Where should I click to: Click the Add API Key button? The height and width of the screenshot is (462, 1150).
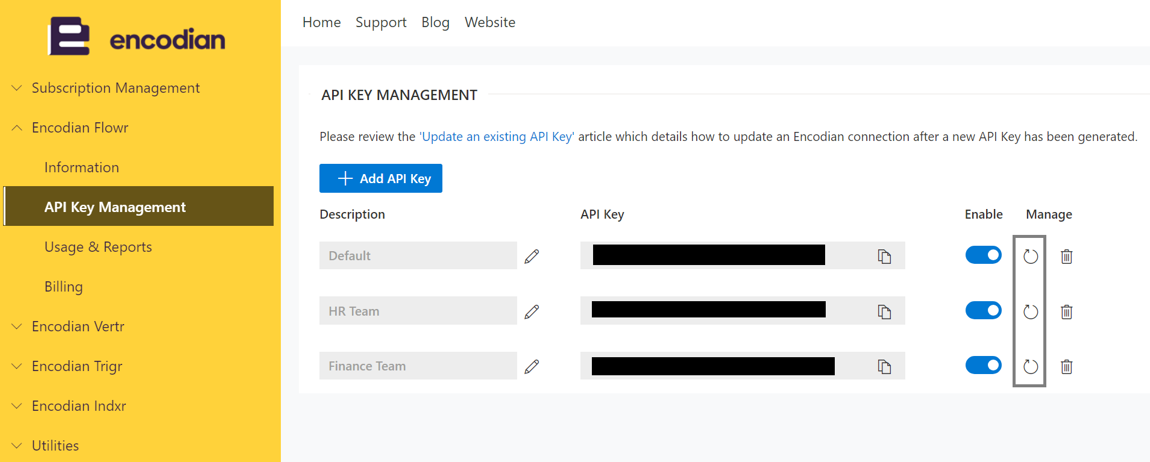(381, 178)
